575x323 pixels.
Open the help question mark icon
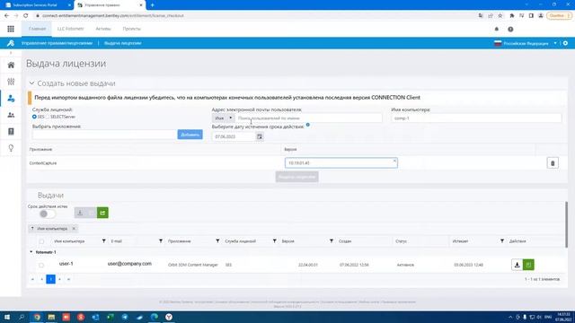click(510, 29)
